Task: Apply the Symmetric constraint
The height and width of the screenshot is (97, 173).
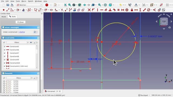Action: pos(122,10)
